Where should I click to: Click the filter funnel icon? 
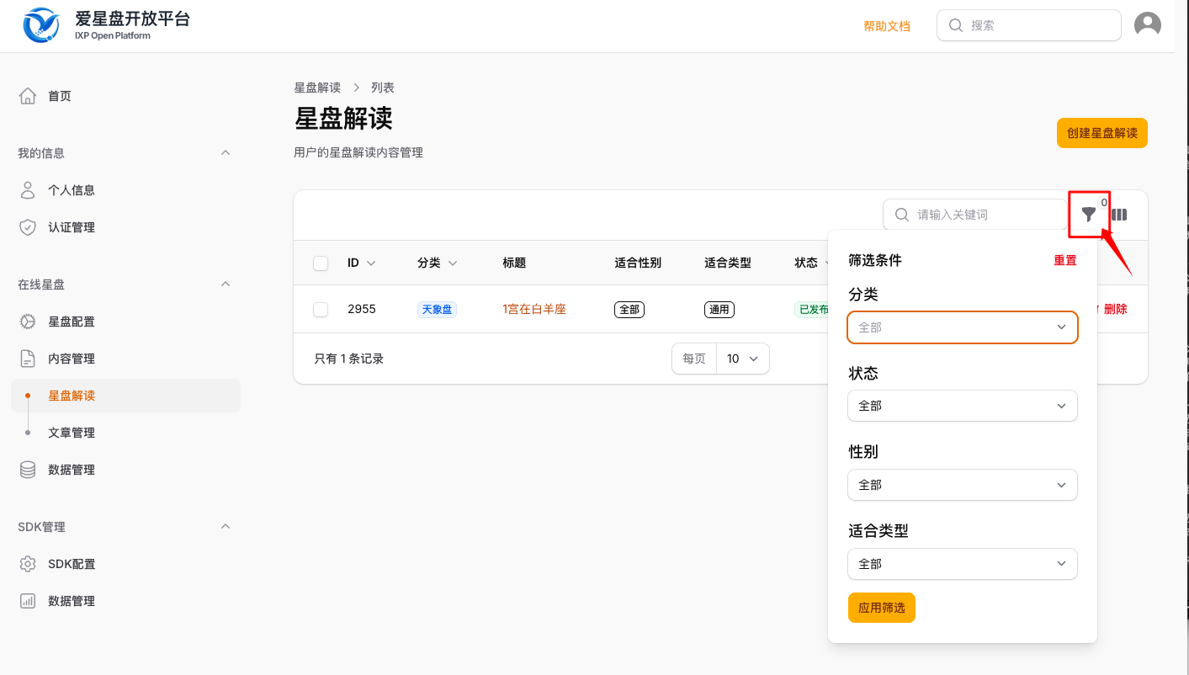1089,215
